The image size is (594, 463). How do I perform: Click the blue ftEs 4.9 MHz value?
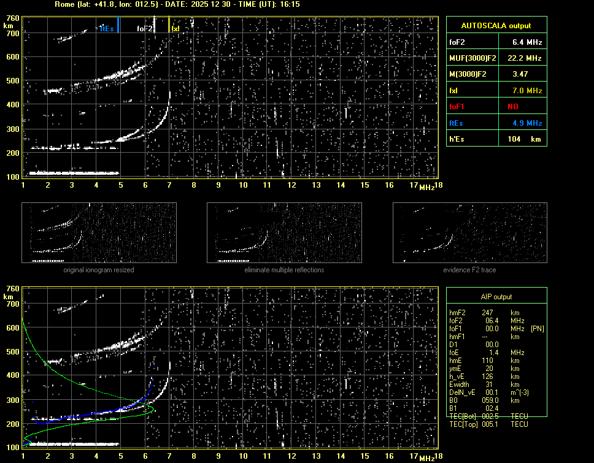pos(527,123)
